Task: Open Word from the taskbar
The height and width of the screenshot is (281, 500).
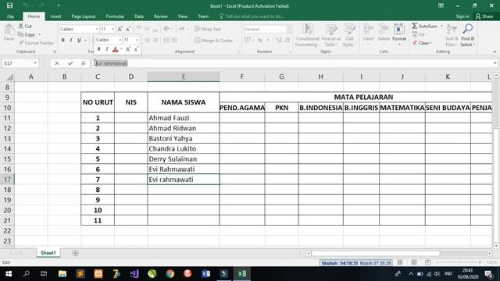Action: coord(206,274)
